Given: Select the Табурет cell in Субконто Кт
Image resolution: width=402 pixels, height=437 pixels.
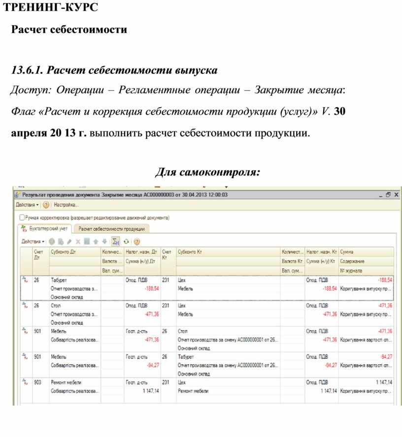Looking at the screenshot, I should click(x=228, y=357).
